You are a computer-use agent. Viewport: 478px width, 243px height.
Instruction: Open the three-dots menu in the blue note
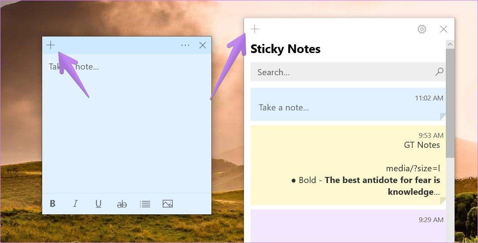[x=185, y=45]
